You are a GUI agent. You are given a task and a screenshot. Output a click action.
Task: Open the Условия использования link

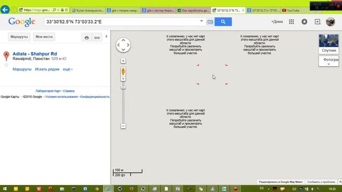pos(61,97)
